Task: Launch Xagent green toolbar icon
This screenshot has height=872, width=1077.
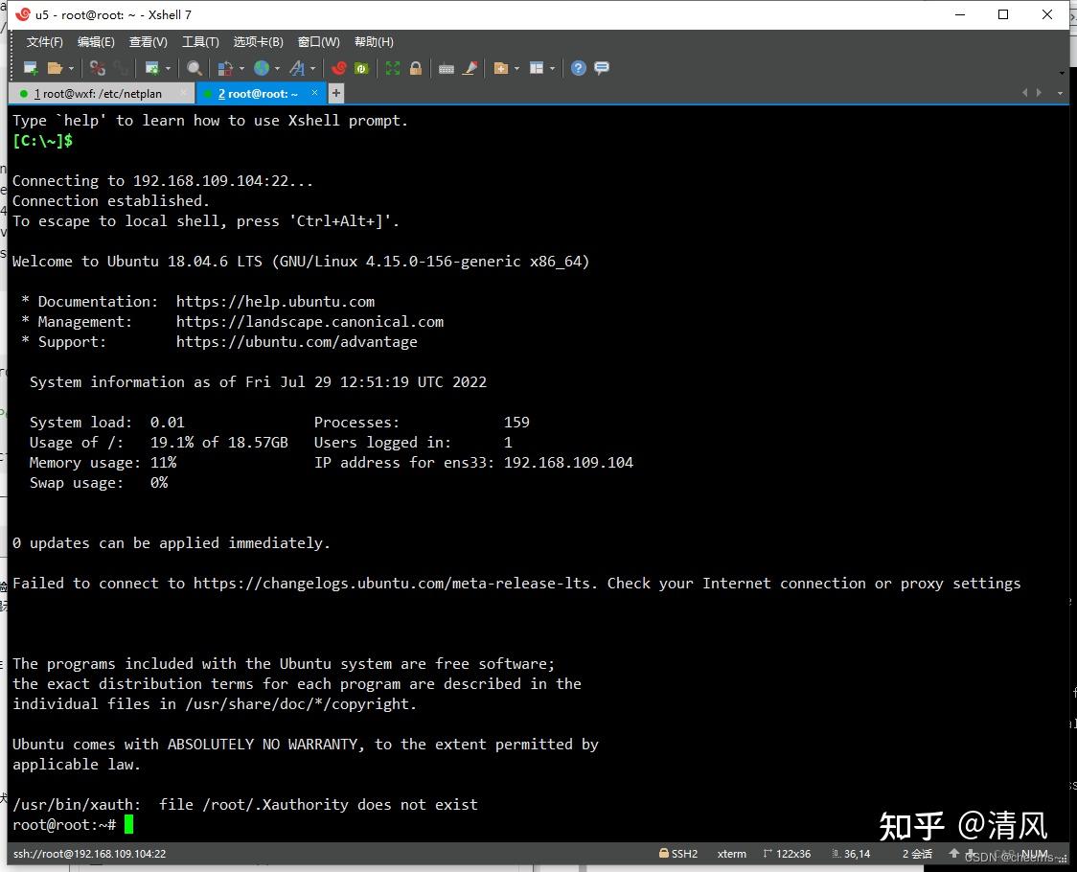Action: (x=361, y=68)
